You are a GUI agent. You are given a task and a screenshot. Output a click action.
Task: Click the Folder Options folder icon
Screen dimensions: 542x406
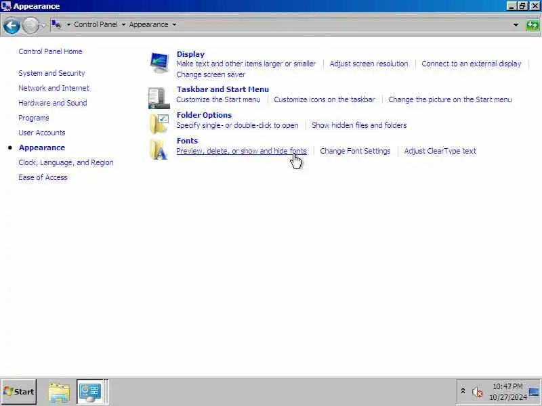pos(159,124)
